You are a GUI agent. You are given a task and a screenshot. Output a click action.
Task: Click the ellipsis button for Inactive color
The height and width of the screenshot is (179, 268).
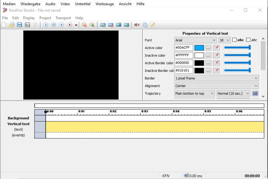coord(208,55)
